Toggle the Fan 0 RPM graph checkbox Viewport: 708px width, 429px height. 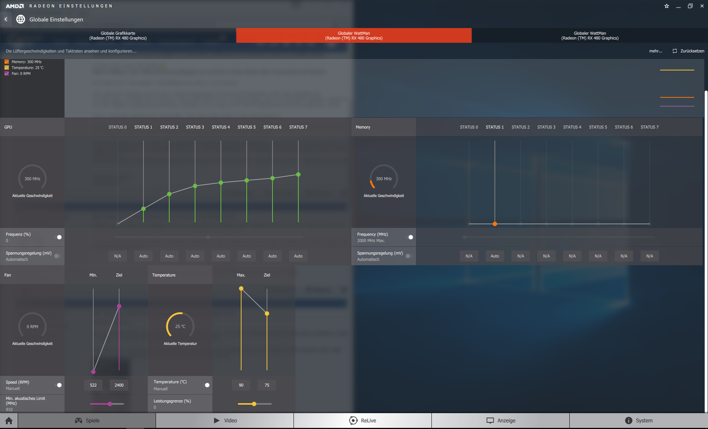7,74
